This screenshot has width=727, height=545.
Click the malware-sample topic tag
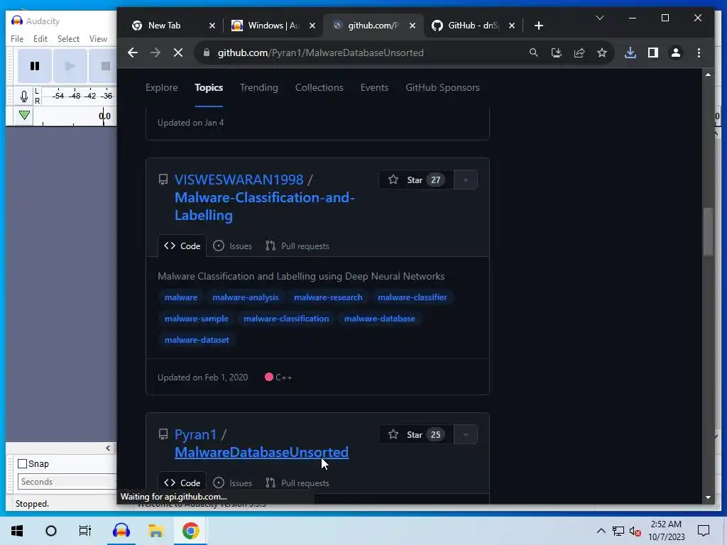click(x=196, y=319)
